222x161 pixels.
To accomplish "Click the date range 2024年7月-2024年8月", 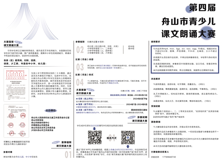I will tap(137, 104).
